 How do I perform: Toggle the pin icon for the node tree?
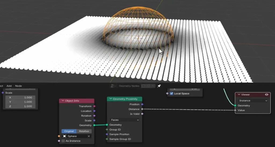pos(159,86)
